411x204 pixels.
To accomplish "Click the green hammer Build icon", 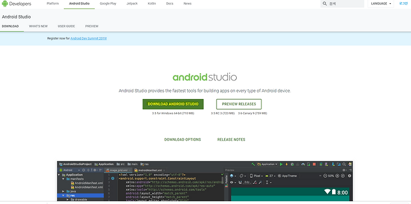I will tap(253, 164).
